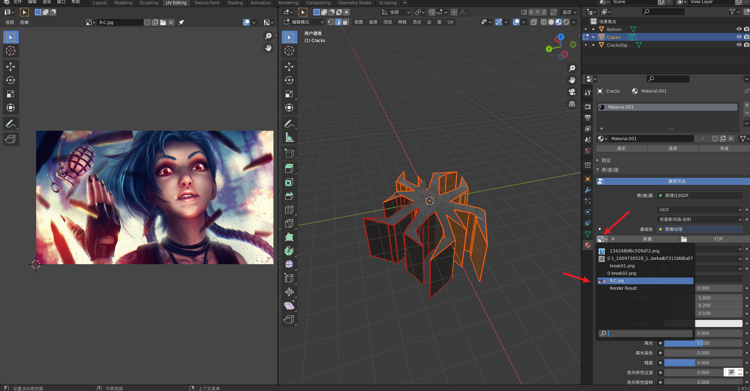The height and width of the screenshot is (391, 750).
Task: Select the Inset Faces tool
Action: tap(289, 183)
